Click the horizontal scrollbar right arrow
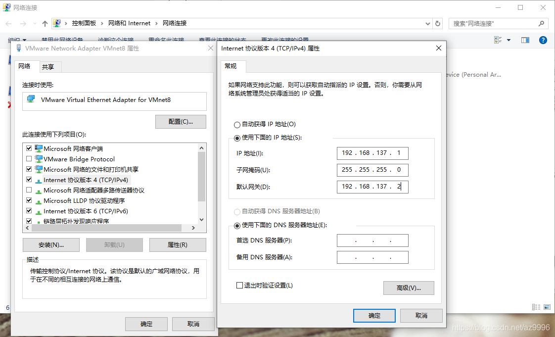The image size is (555, 337). point(193,228)
